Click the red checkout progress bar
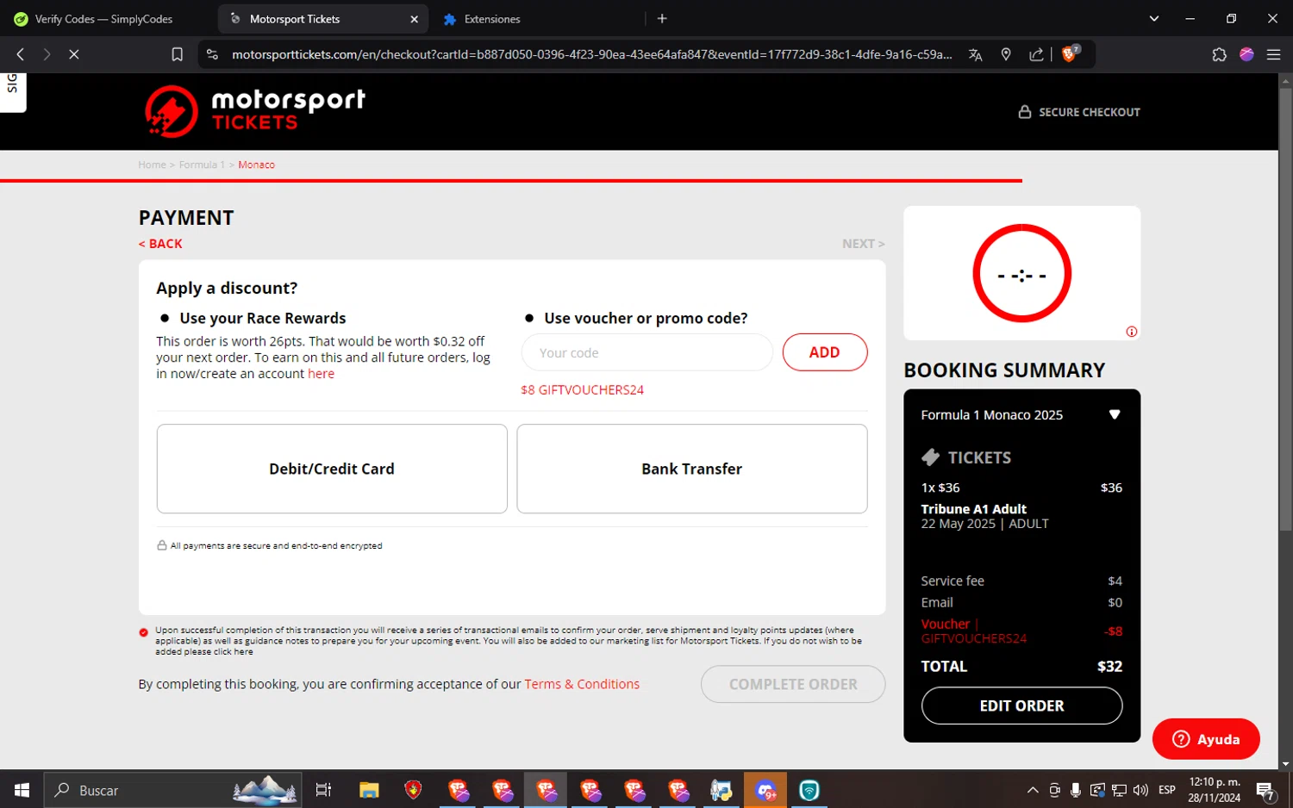Screen dimensions: 1293x808 pos(511,181)
